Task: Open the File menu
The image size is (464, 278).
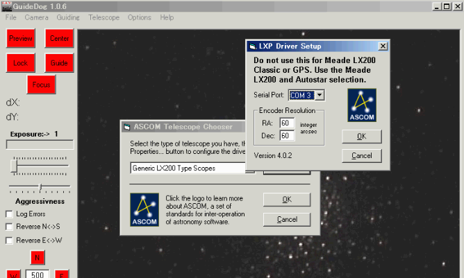Action: click(x=11, y=17)
